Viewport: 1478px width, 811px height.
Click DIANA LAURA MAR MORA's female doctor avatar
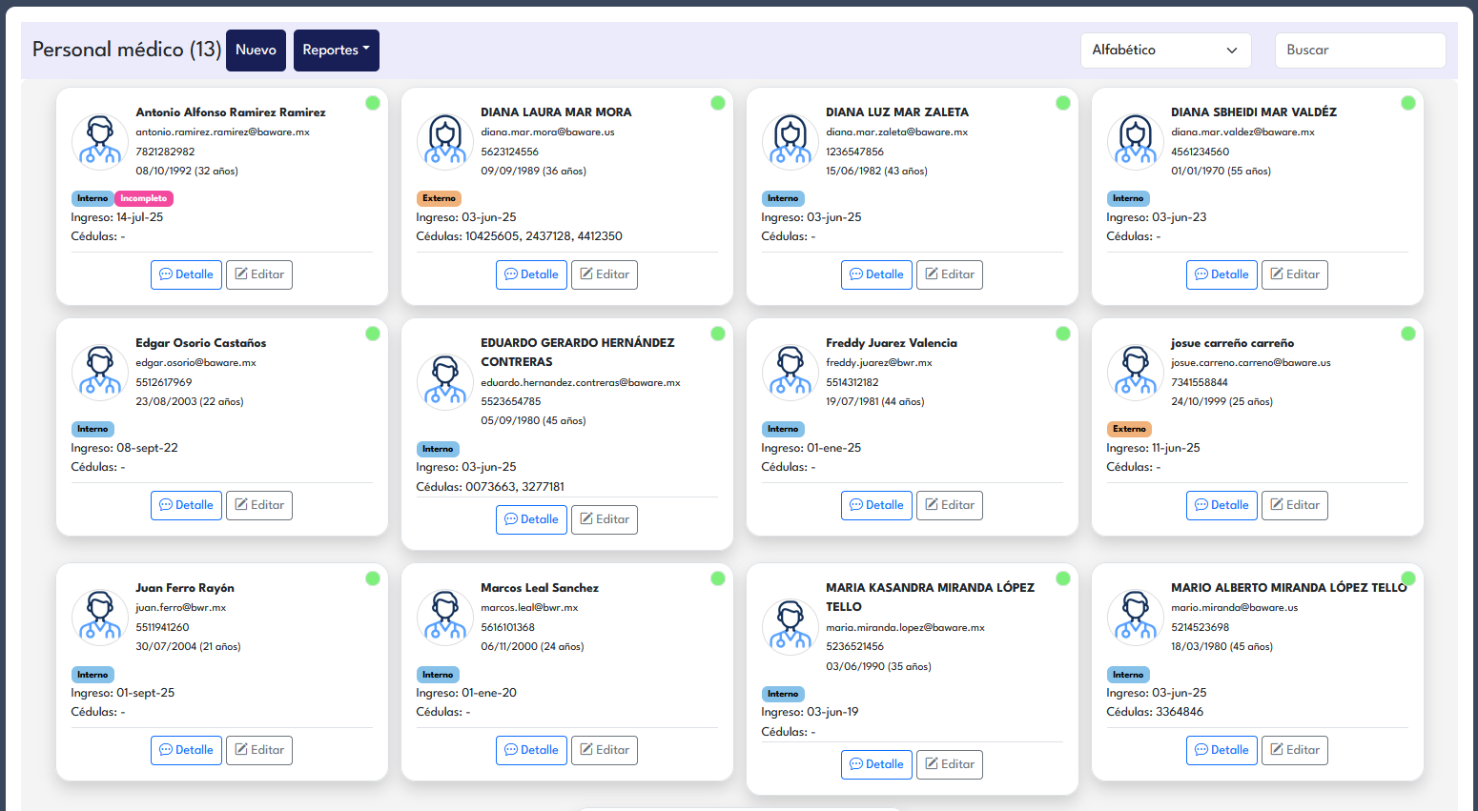tap(445, 142)
